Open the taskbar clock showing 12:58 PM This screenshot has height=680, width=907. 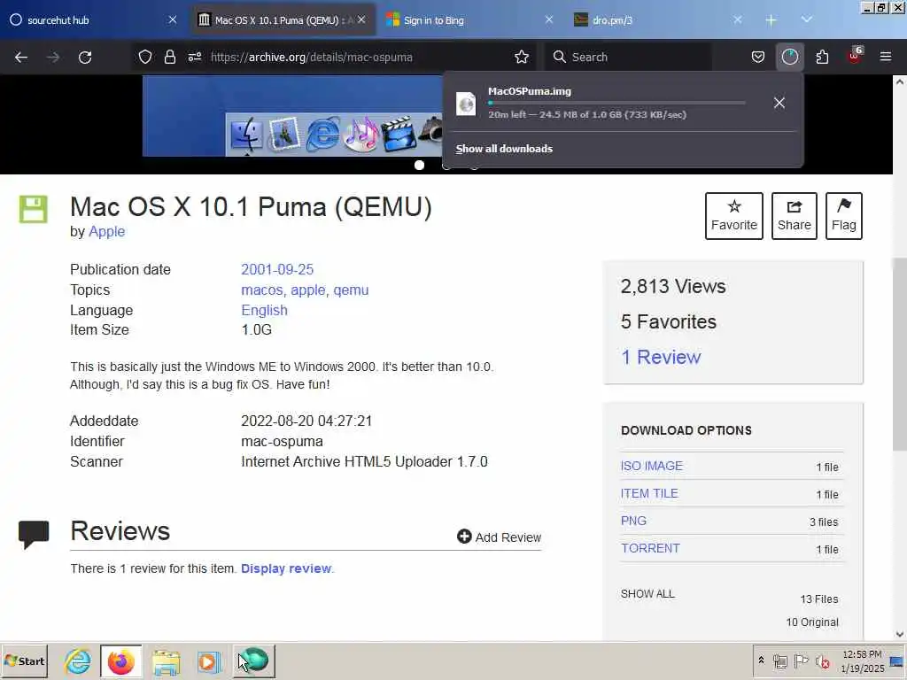(863, 661)
